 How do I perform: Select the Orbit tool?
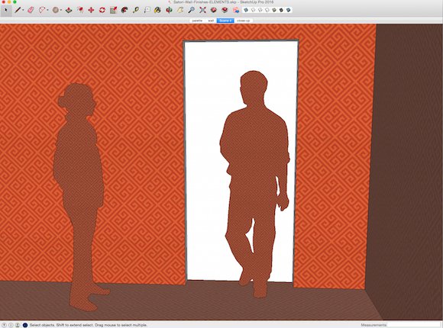pos(169,11)
